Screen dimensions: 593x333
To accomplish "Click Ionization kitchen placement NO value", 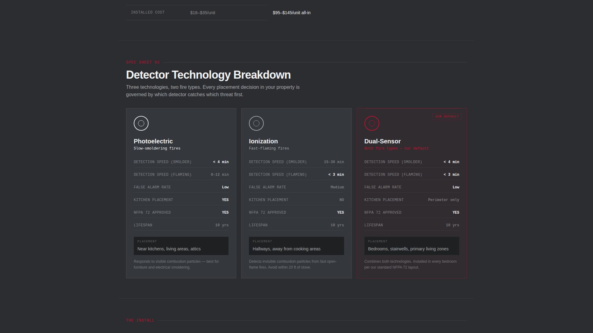I will (x=341, y=200).
